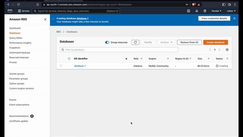243x137 pixels.
Task: Click Create database button
Action: click(x=216, y=42)
